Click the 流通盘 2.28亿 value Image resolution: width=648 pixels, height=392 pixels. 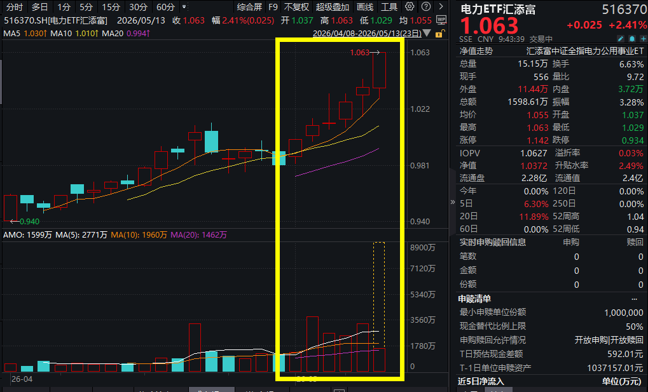coord(534,179)
